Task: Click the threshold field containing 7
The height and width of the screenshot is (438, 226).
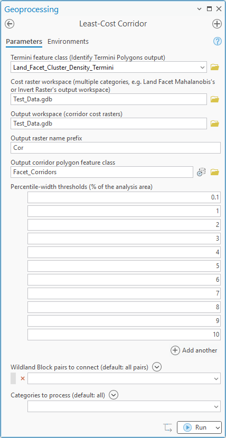Action: [124, 293]
